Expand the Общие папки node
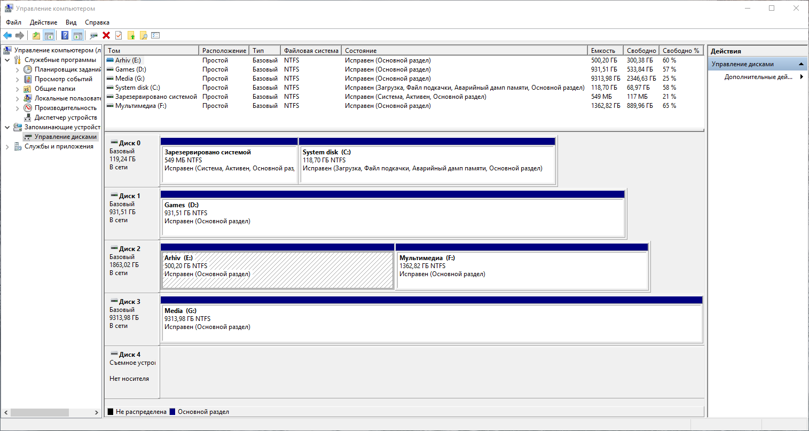 [17, 89]
